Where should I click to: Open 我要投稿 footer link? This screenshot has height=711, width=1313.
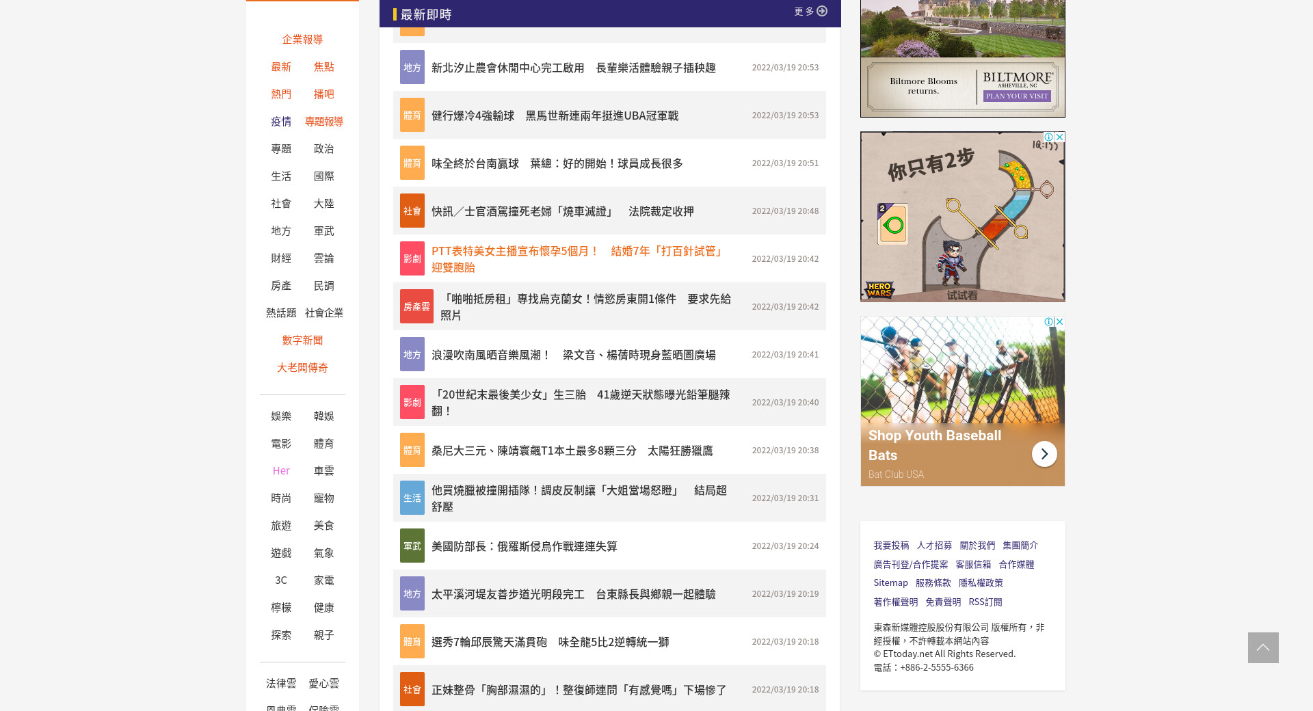coord(891,546)
